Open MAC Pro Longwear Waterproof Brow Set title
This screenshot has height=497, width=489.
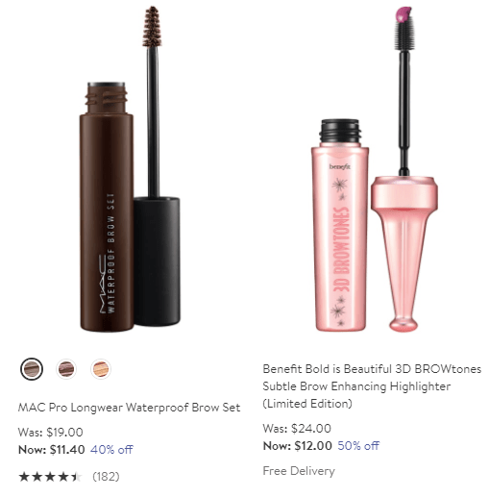129,408
